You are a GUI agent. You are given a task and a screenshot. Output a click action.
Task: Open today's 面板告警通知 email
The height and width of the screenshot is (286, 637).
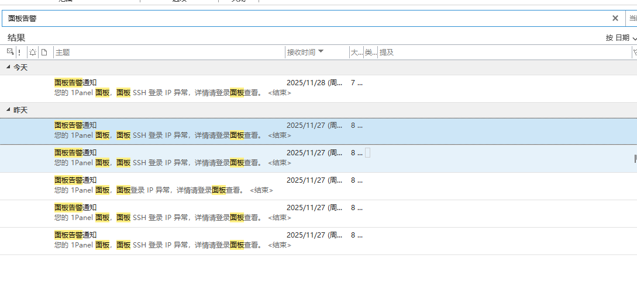pos(175,88)
